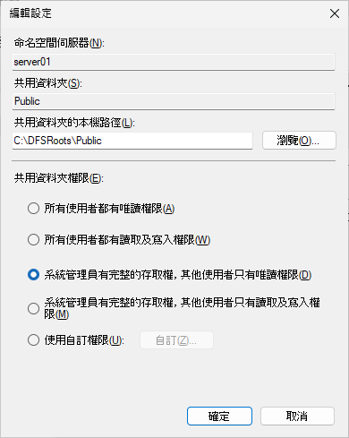Dismiss the dialog with the 取消 button
Screen dimensions: 349x438
point(297,416)
